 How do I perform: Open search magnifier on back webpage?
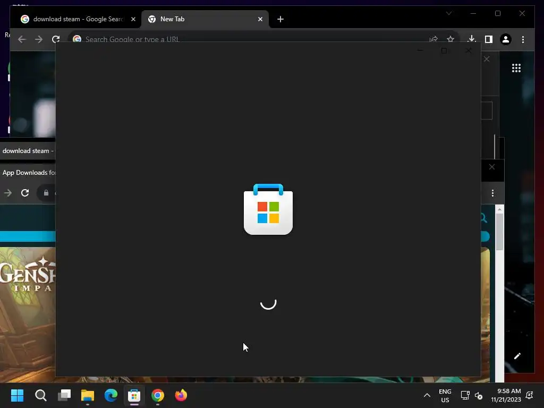484,218
